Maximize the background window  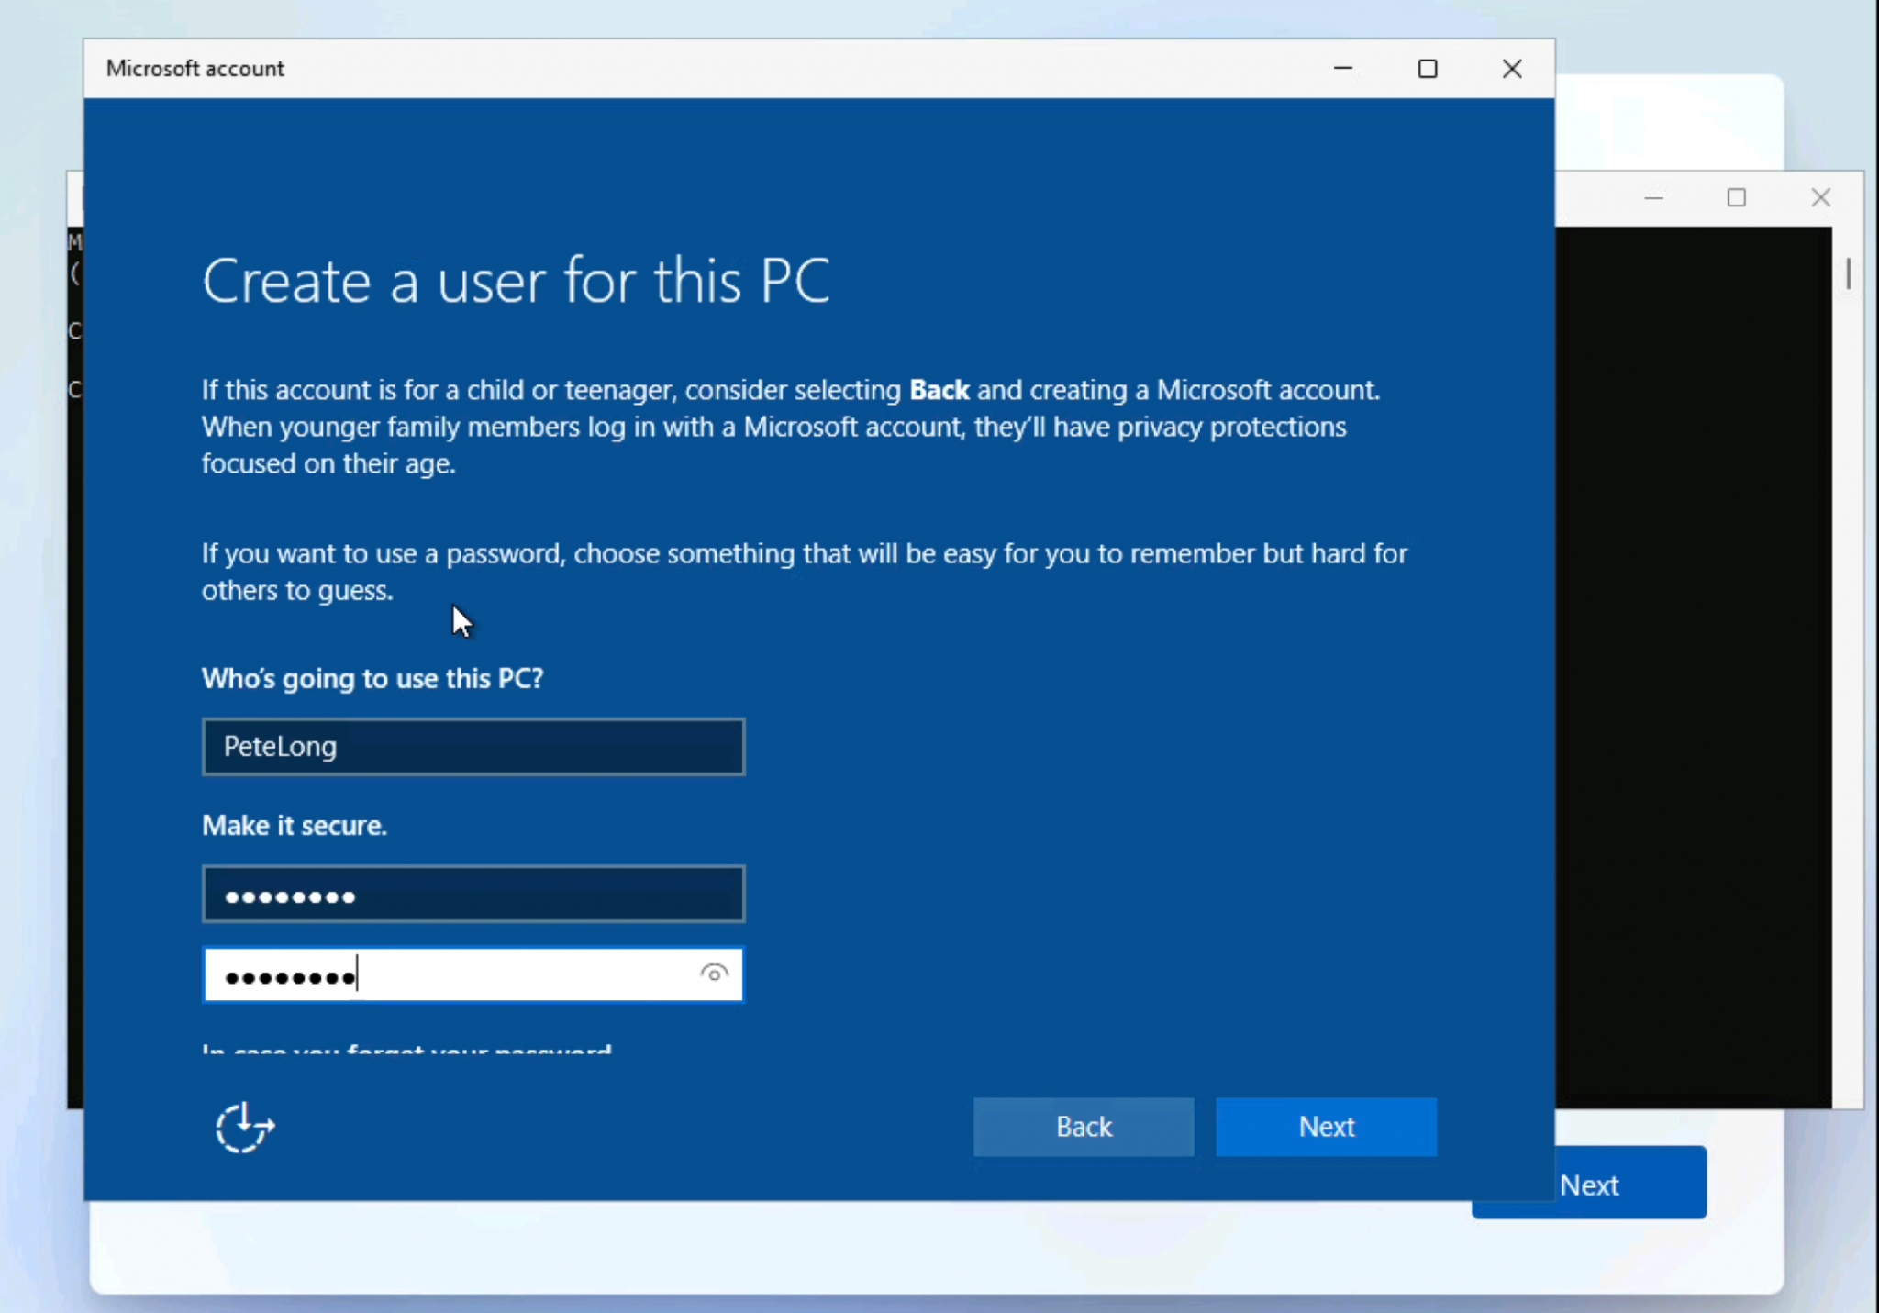pos(1736,197)
